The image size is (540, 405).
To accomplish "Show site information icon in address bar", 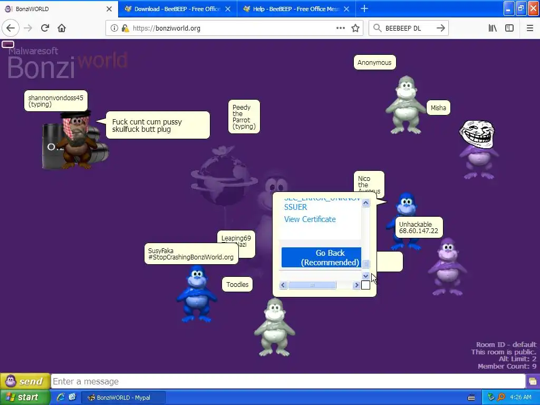I will click(x=114, y=28).
